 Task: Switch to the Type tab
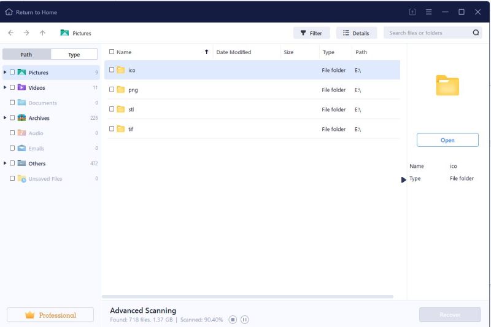click(x=74, y=55)
